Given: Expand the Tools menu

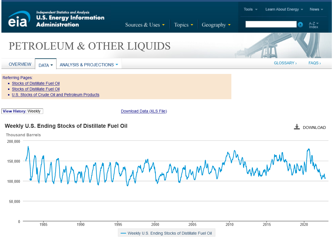Looking at the screenshot, I should click(x=250, y=9).
